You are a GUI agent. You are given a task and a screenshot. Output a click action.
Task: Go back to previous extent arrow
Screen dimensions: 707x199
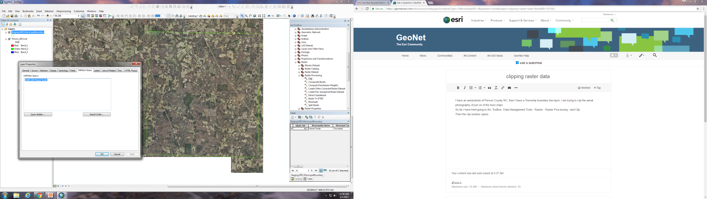[269, 16]
